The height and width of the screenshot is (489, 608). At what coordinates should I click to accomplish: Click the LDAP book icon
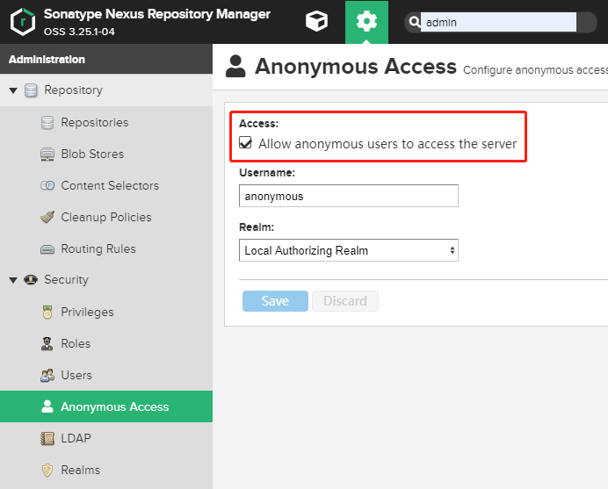[x=47, y=439]
